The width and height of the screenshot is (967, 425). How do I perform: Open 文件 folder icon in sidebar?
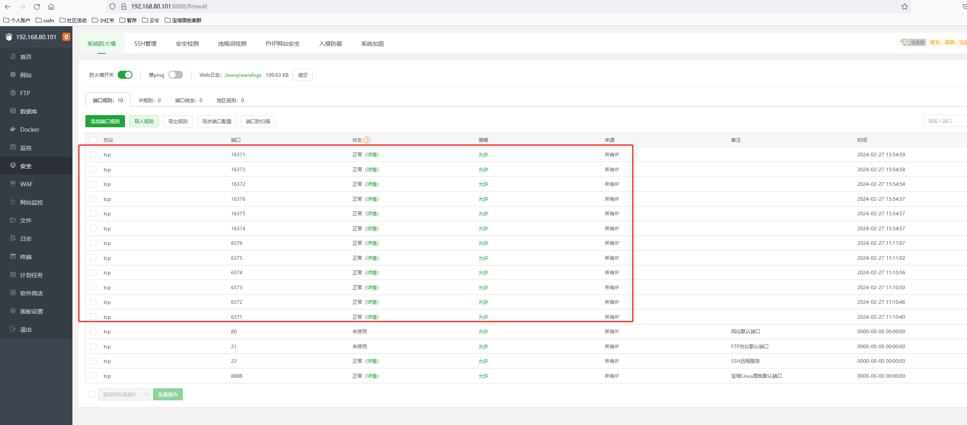[13, 220]
